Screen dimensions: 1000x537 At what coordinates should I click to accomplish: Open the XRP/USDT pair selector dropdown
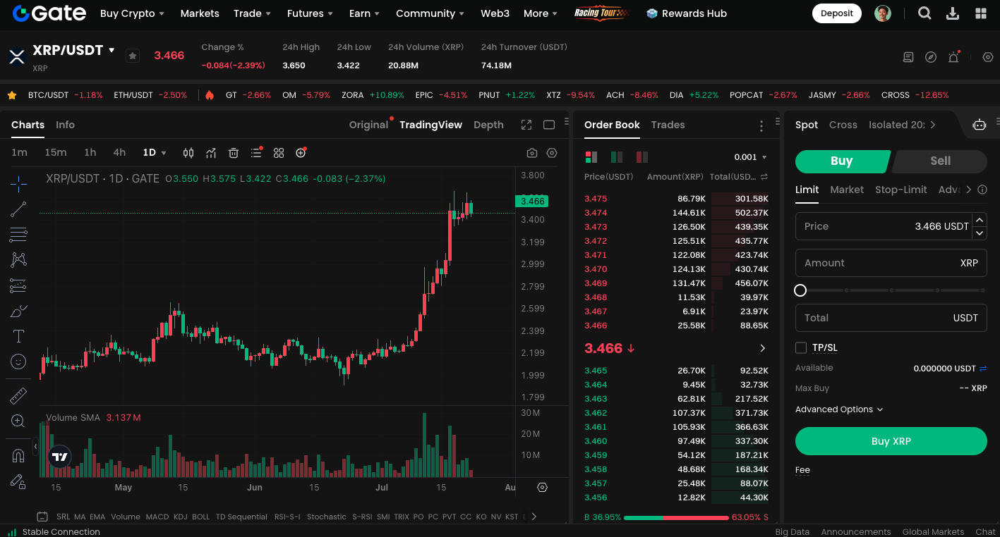coord(73,50)
